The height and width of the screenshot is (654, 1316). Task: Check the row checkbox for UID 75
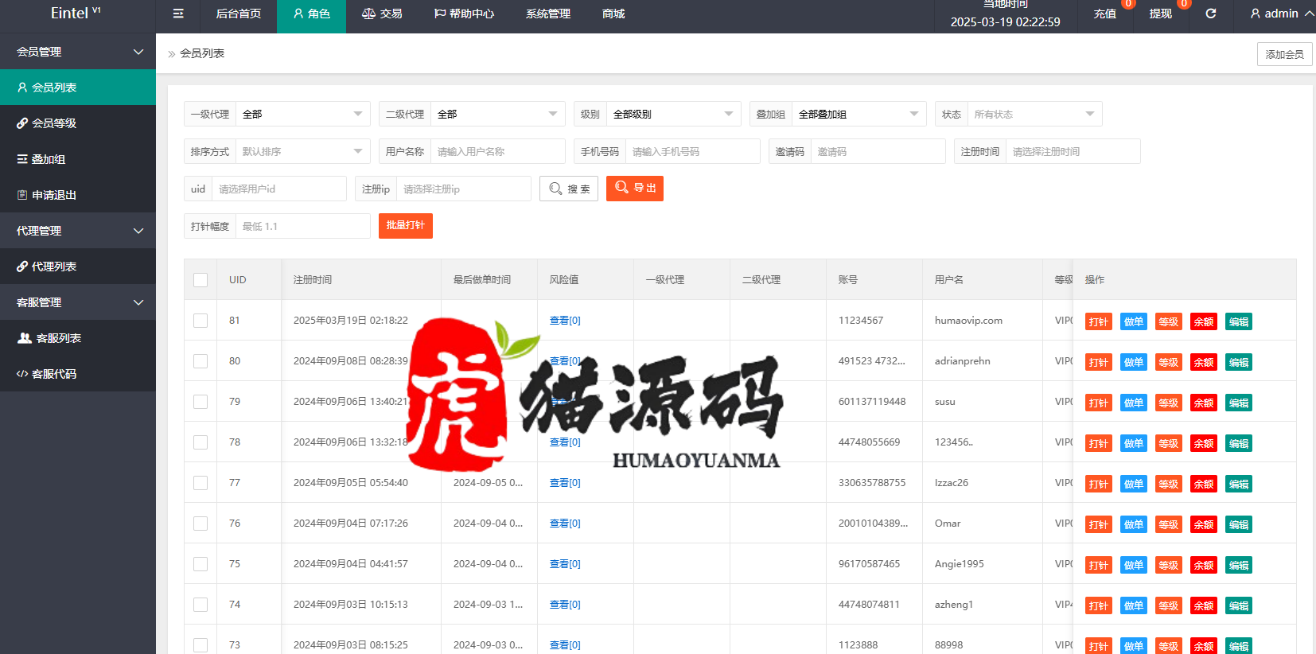pos(201,564)
